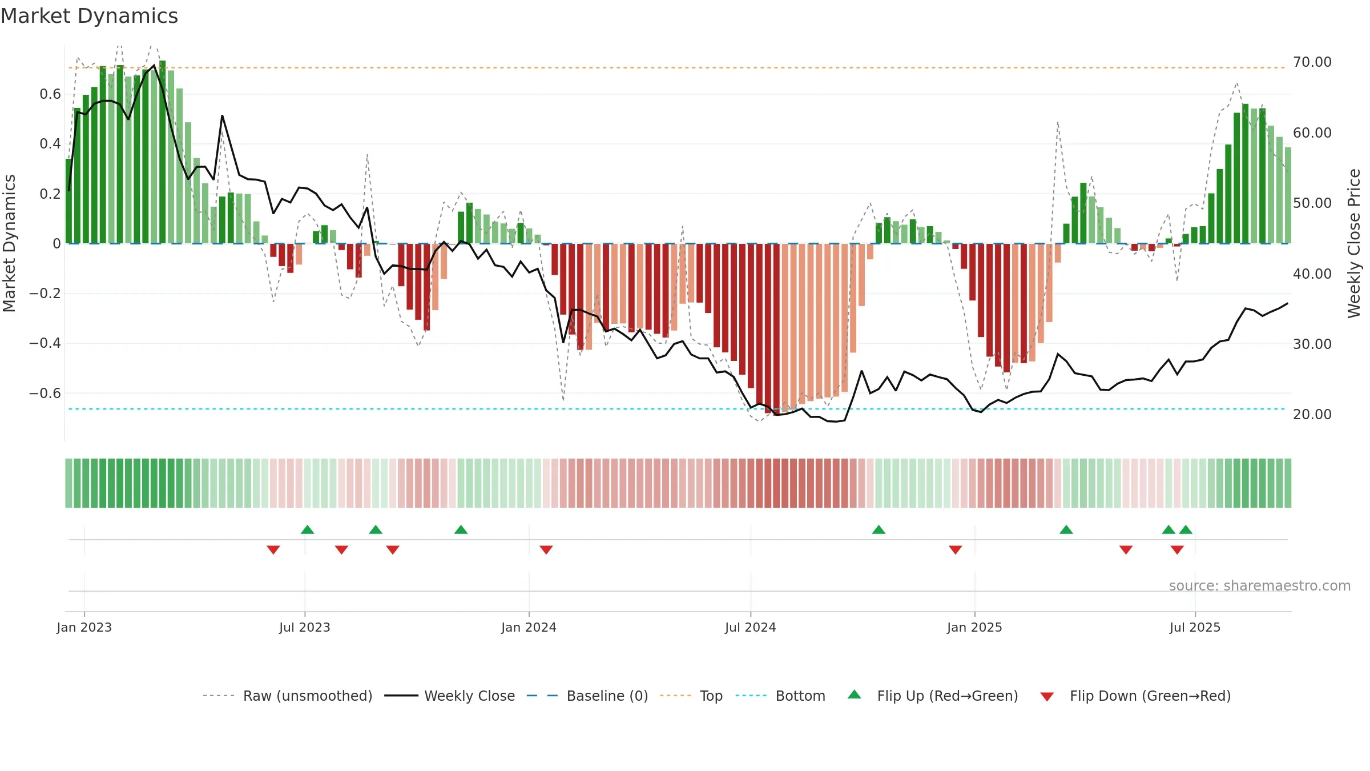Image resolution: width=1370 pixels, height=771 pixels.
Task: Select the flip-up marker in Oct 2024
Action: [879, 529]
